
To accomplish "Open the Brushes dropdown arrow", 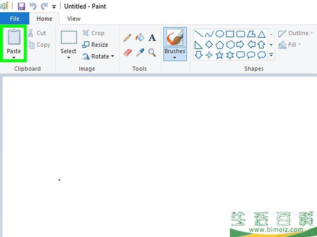I will (x=175, y=58).
